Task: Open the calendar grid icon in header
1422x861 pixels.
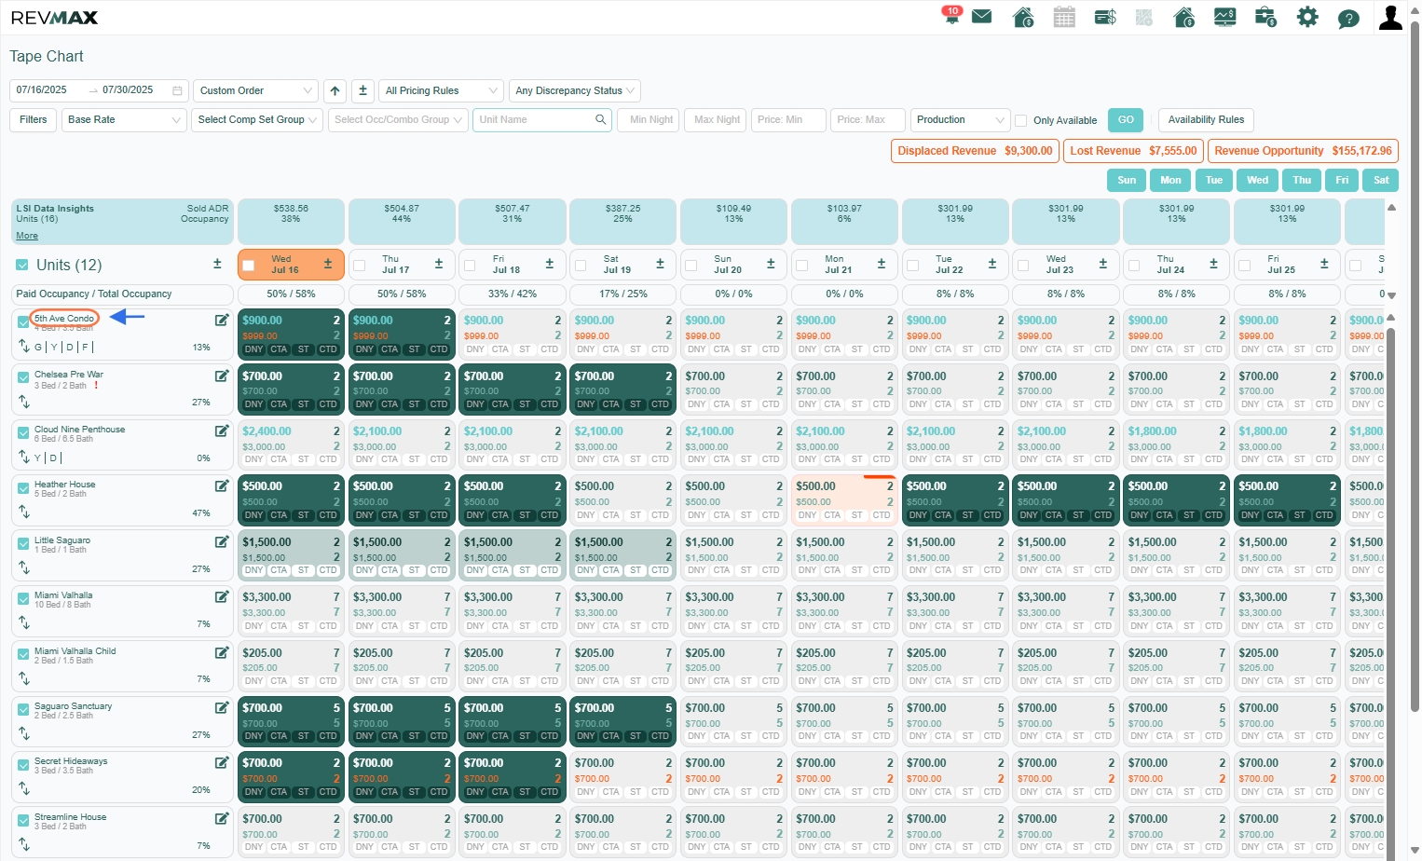Action: 1064,17
